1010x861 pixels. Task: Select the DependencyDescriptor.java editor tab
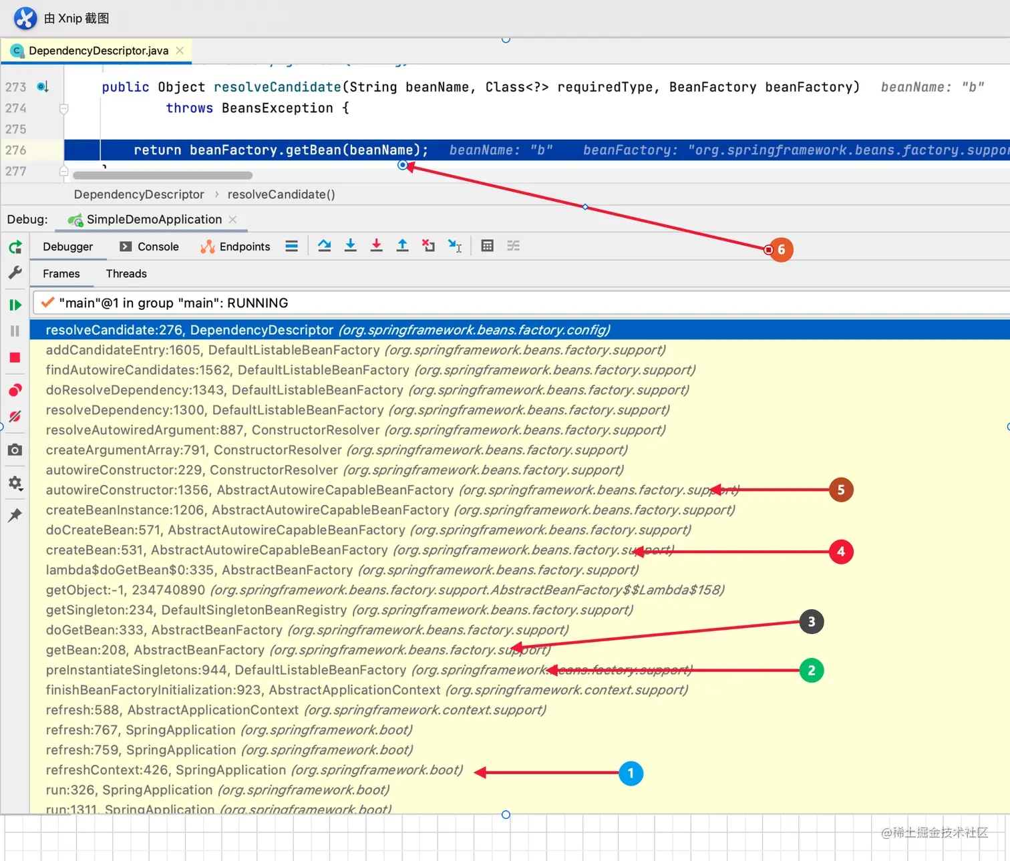pos(98,51)
